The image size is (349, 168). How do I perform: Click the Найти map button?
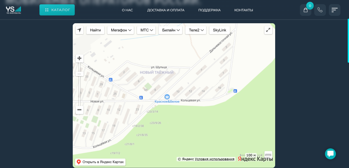click(x=95, y=30)
